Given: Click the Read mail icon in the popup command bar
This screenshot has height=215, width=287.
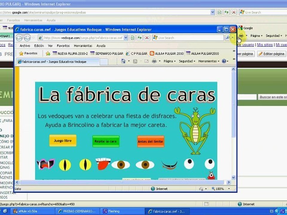Looking at the screenshot, I should 146,61.
